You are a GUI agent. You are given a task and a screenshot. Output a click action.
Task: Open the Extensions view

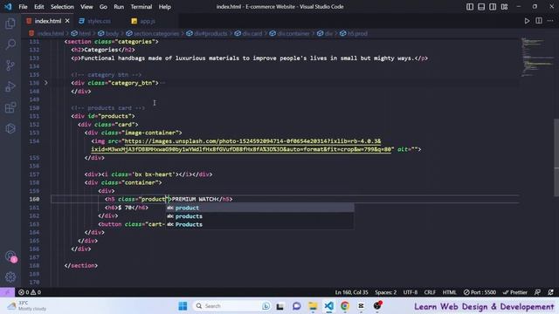point(10,107)
